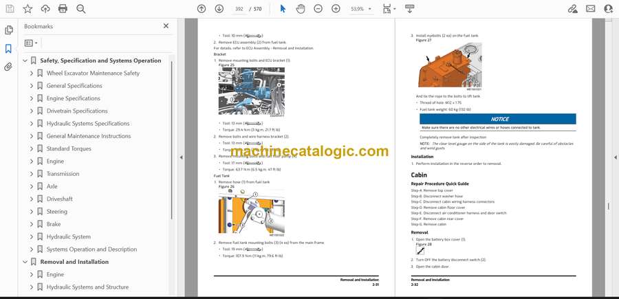Image resolution: width=619 pixels, height=299 pixels.
Task: Expand Wheel Excavator Maintenance Safety bookmark
Action: point(32,73)
